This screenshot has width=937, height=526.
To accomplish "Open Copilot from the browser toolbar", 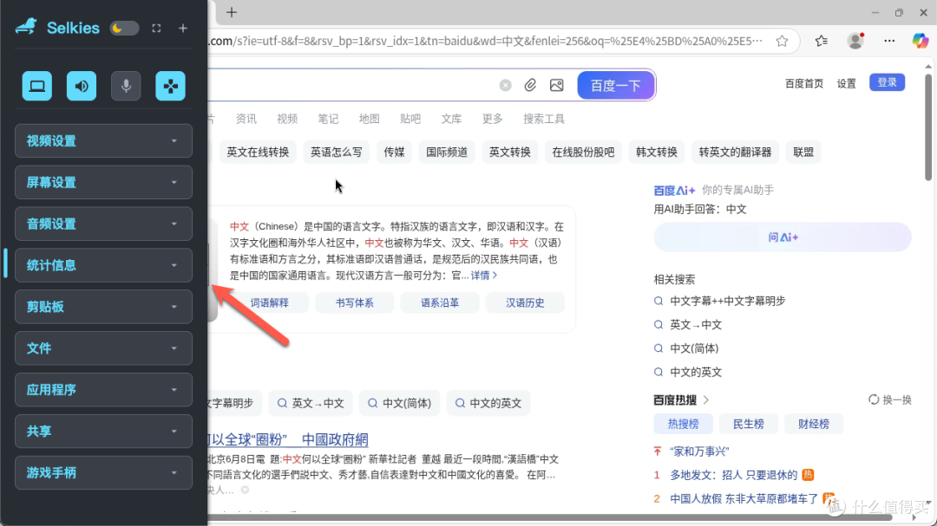I will click(921, 41).
